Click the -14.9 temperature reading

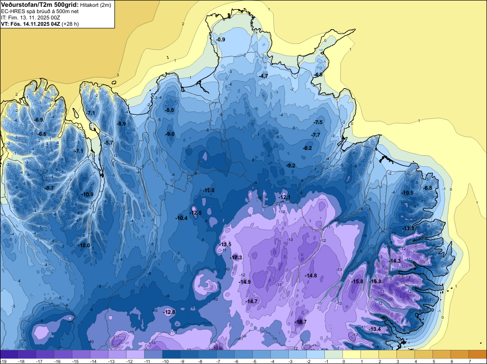245,282
